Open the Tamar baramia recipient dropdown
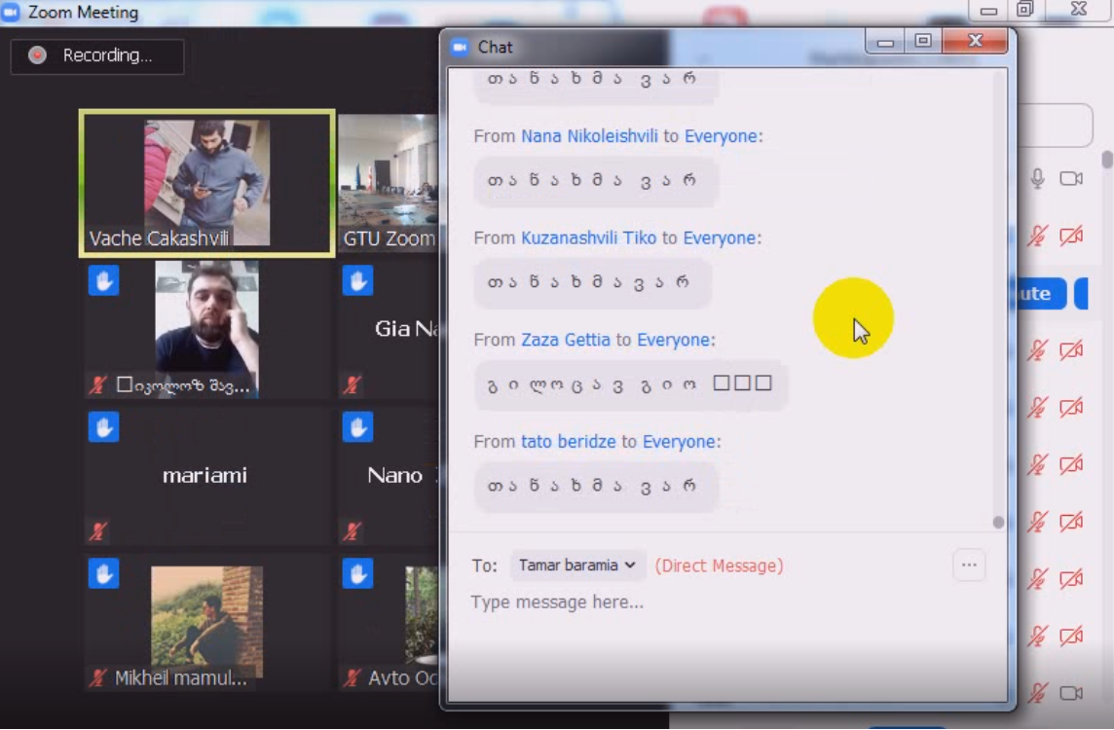The height and width of the screenshot is (730, 1114). click(x=576, y=566)
